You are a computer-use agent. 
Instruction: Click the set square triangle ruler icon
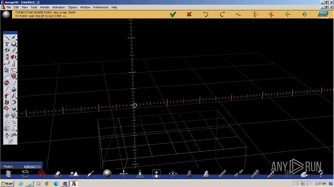[271, 174]
